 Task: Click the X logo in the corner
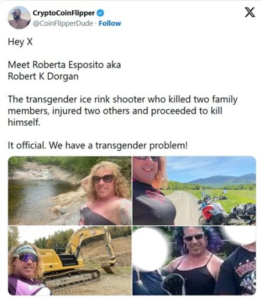250,12
